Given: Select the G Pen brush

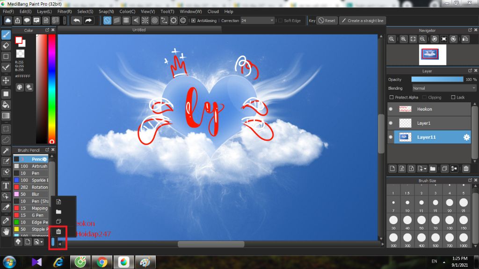Looking at the screenshot, I should point(31,215).
